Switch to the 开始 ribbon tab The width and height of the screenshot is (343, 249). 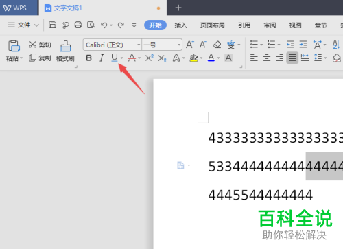[x=155, y=25]
